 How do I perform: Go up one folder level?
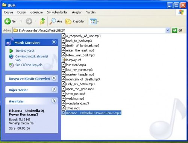click(x=42, y=21)
